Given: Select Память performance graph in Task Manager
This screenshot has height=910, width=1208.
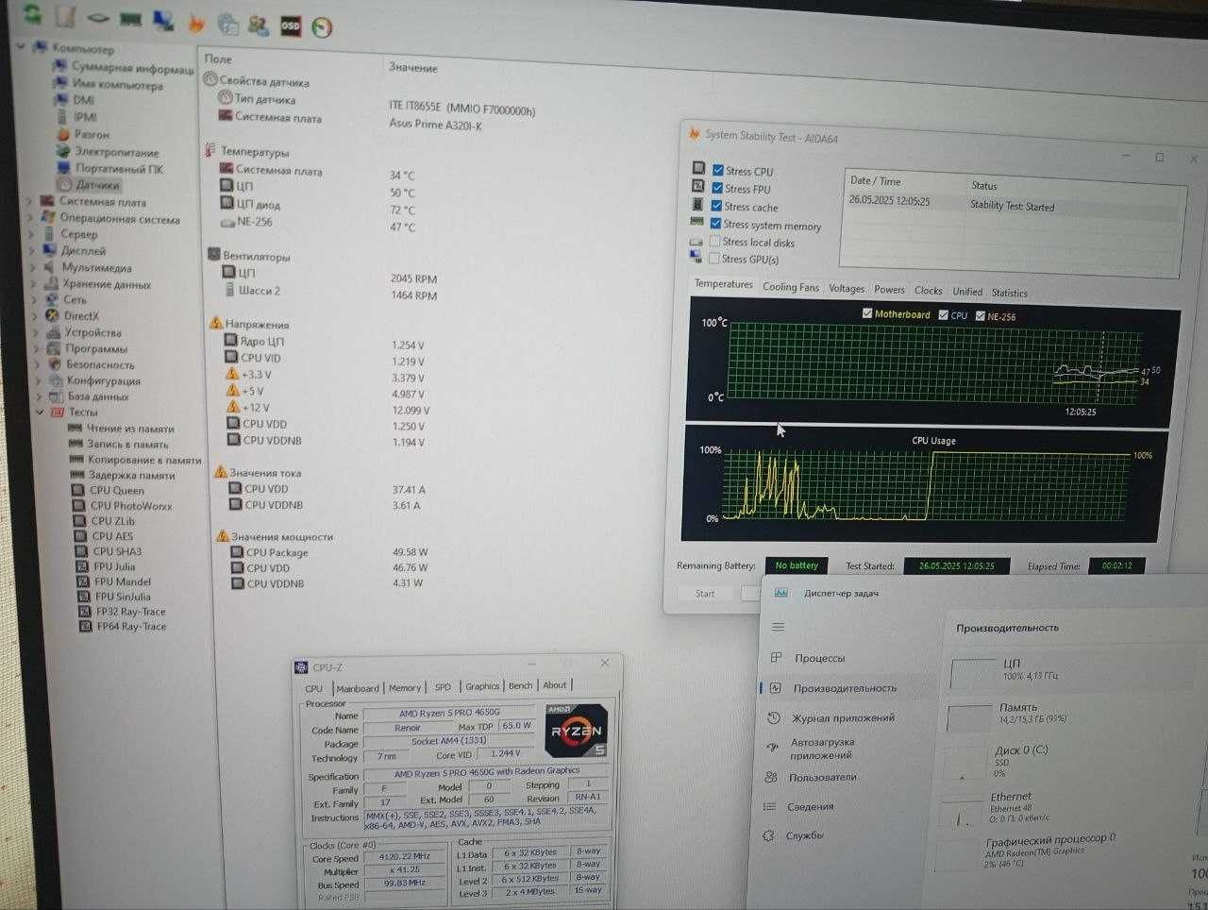Looking at the screenshot, I should coord(969,717).
